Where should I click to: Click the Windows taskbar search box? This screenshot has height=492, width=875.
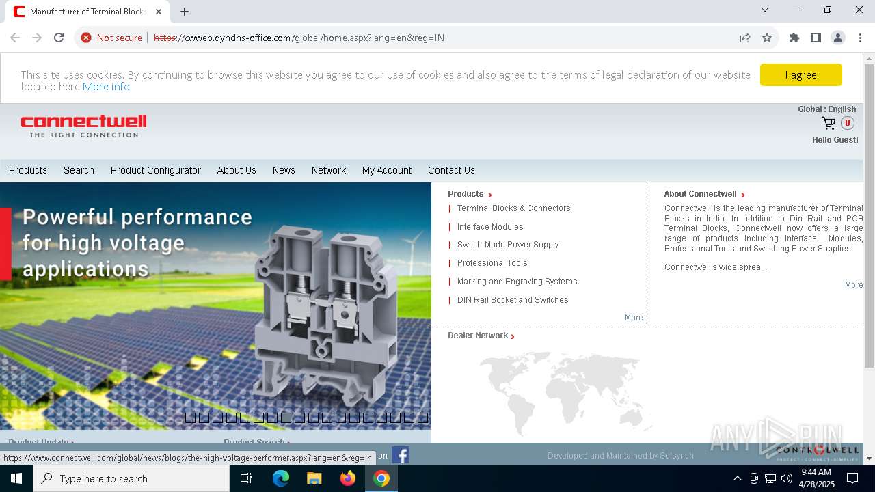point(131,478)
